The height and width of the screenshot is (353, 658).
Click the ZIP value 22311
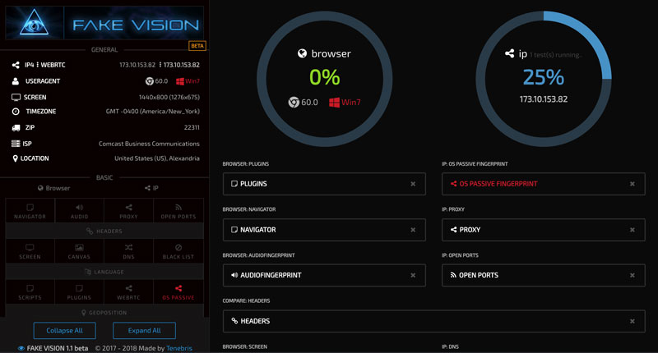pos(192,128)
